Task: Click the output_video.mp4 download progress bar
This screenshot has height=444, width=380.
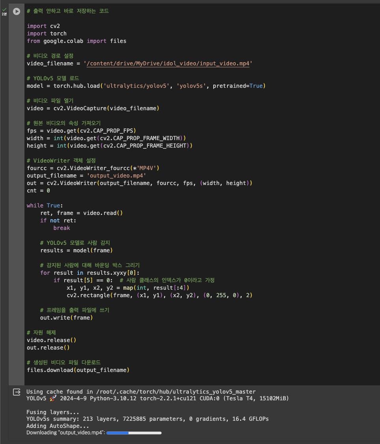Action: click(134, 433)
